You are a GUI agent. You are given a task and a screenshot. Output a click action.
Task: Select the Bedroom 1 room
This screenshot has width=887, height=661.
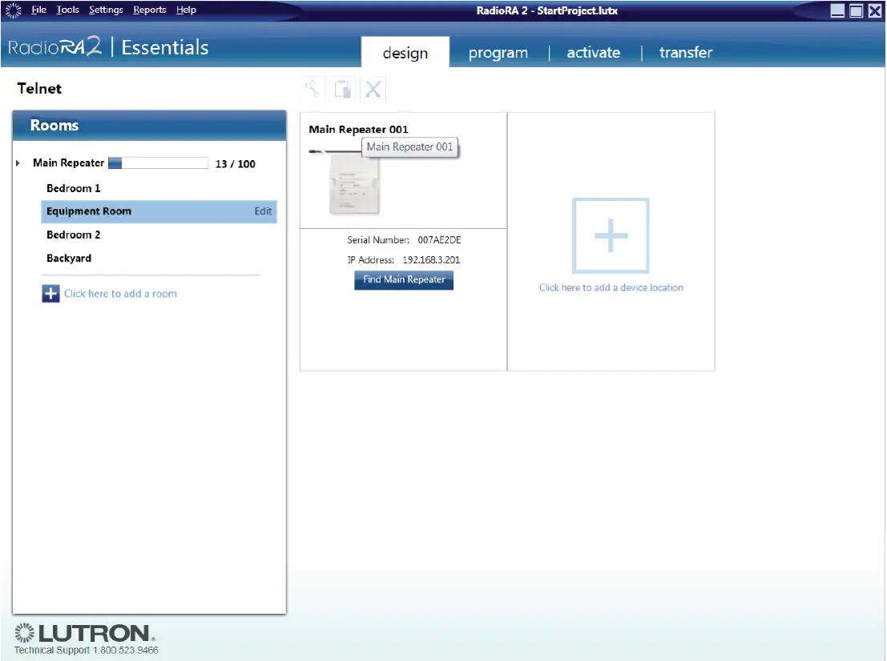click(73, 188)
